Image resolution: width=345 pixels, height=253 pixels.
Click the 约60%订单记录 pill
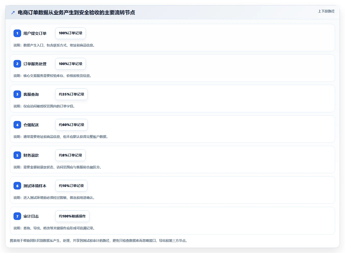[71, 125]
